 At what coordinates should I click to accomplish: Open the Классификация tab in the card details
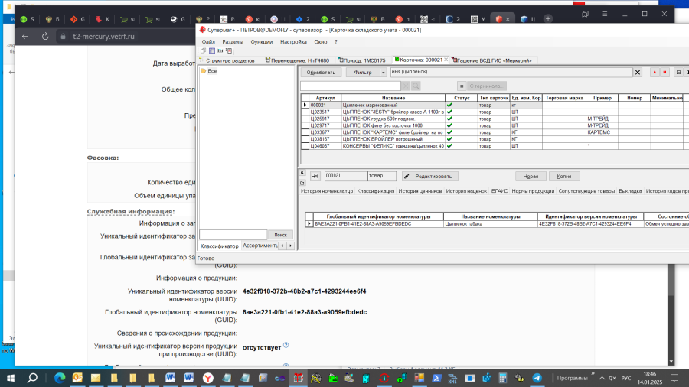coord(376,191)
